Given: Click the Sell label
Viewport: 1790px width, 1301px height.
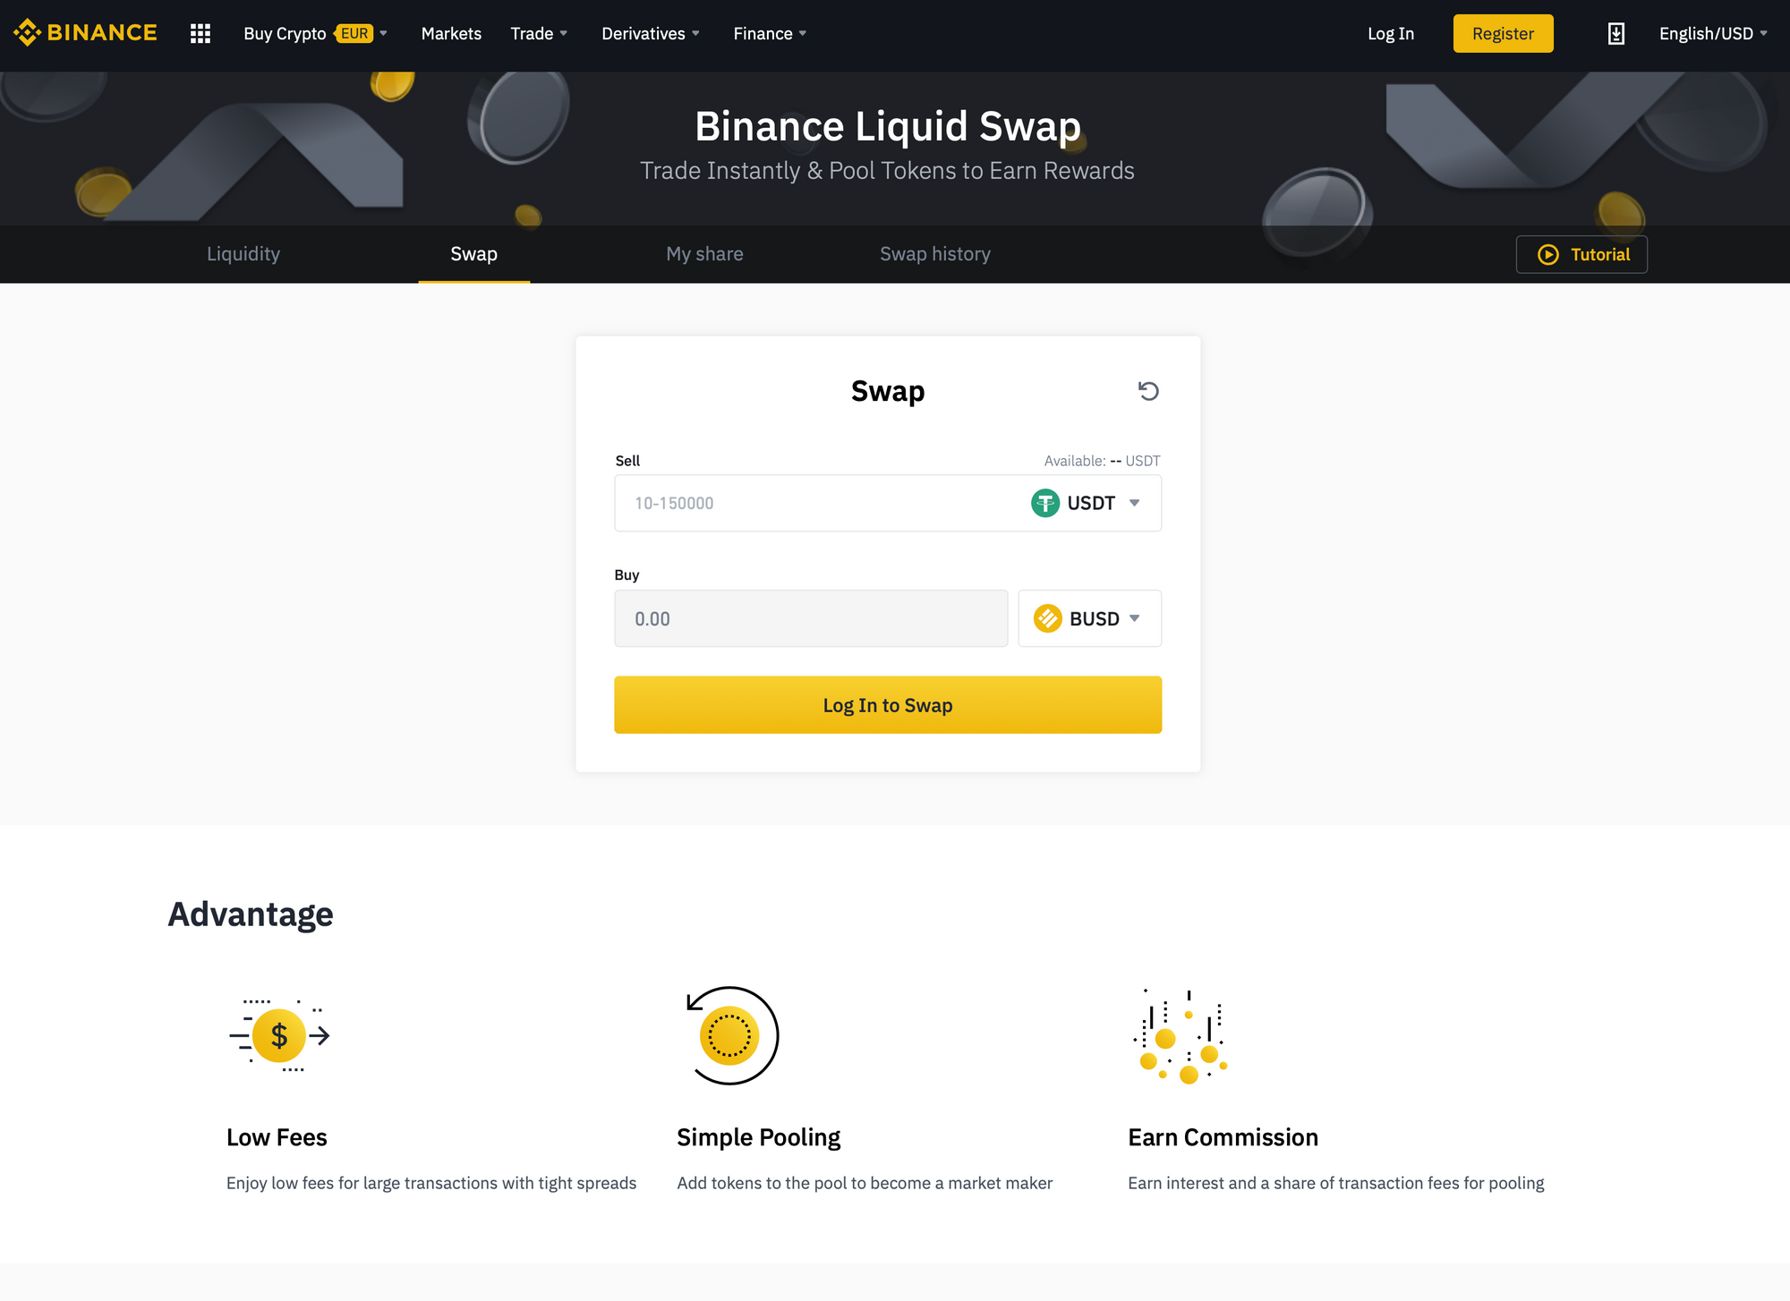Looking at the screenshot, I should coord(627,461).
